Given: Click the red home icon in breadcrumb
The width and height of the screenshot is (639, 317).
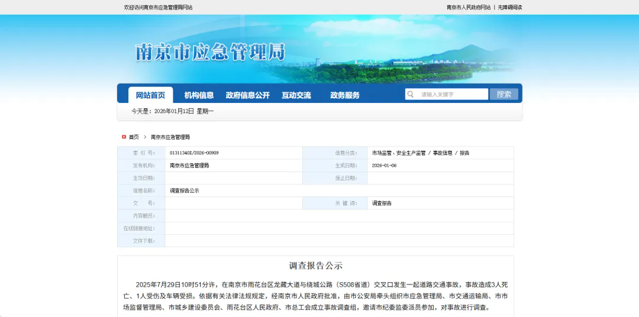Looking at the screenshot, I should (x=124, y=137).
